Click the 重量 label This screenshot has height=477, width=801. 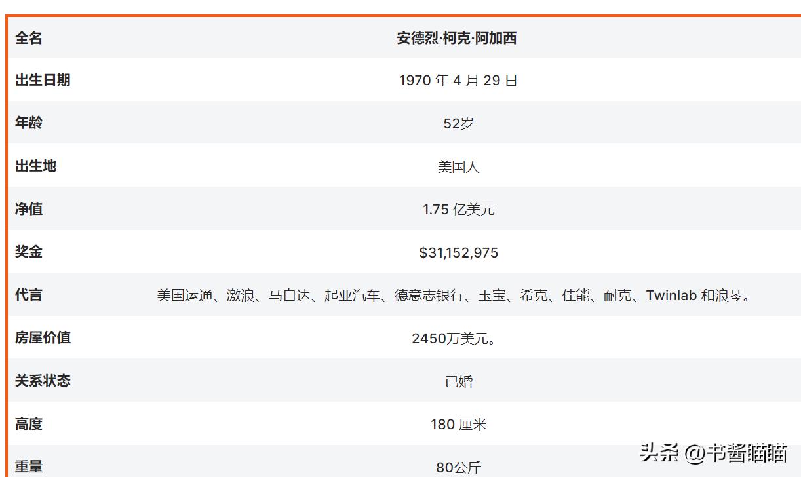point(29,467)
